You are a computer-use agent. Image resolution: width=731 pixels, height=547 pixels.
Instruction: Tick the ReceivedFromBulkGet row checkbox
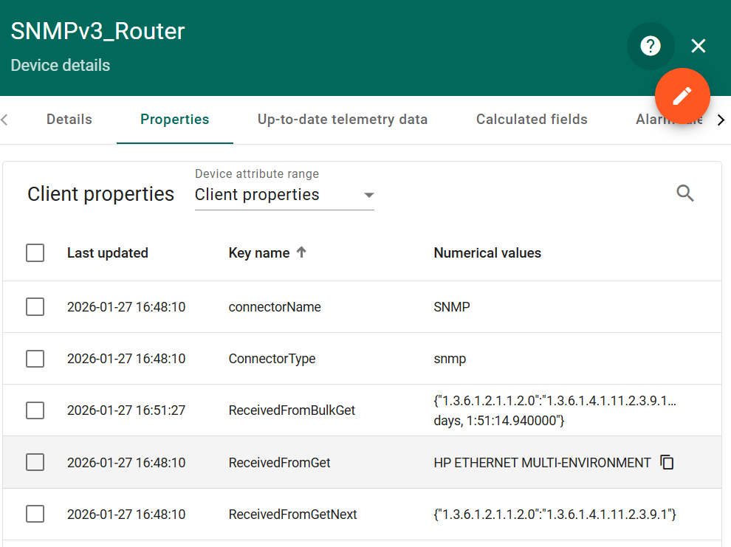35,410
